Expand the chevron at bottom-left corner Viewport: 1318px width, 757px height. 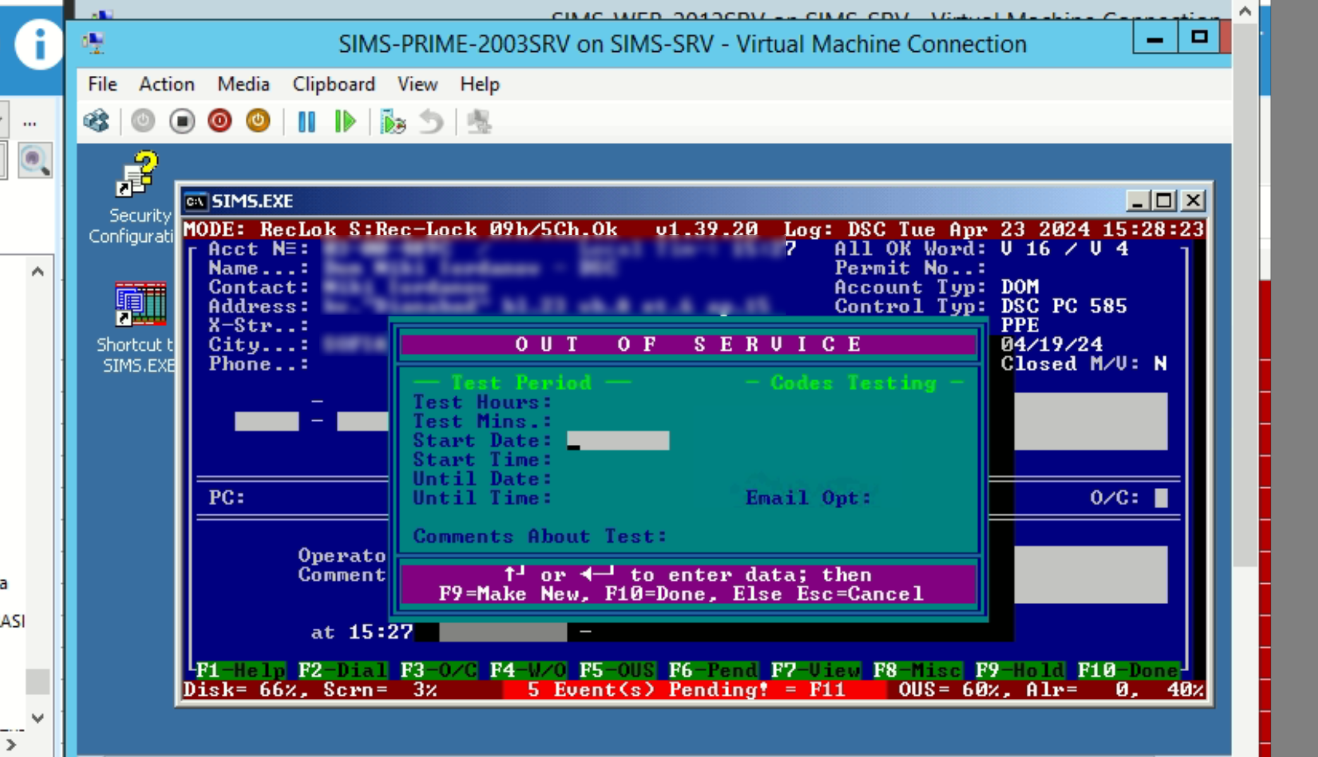11,744
